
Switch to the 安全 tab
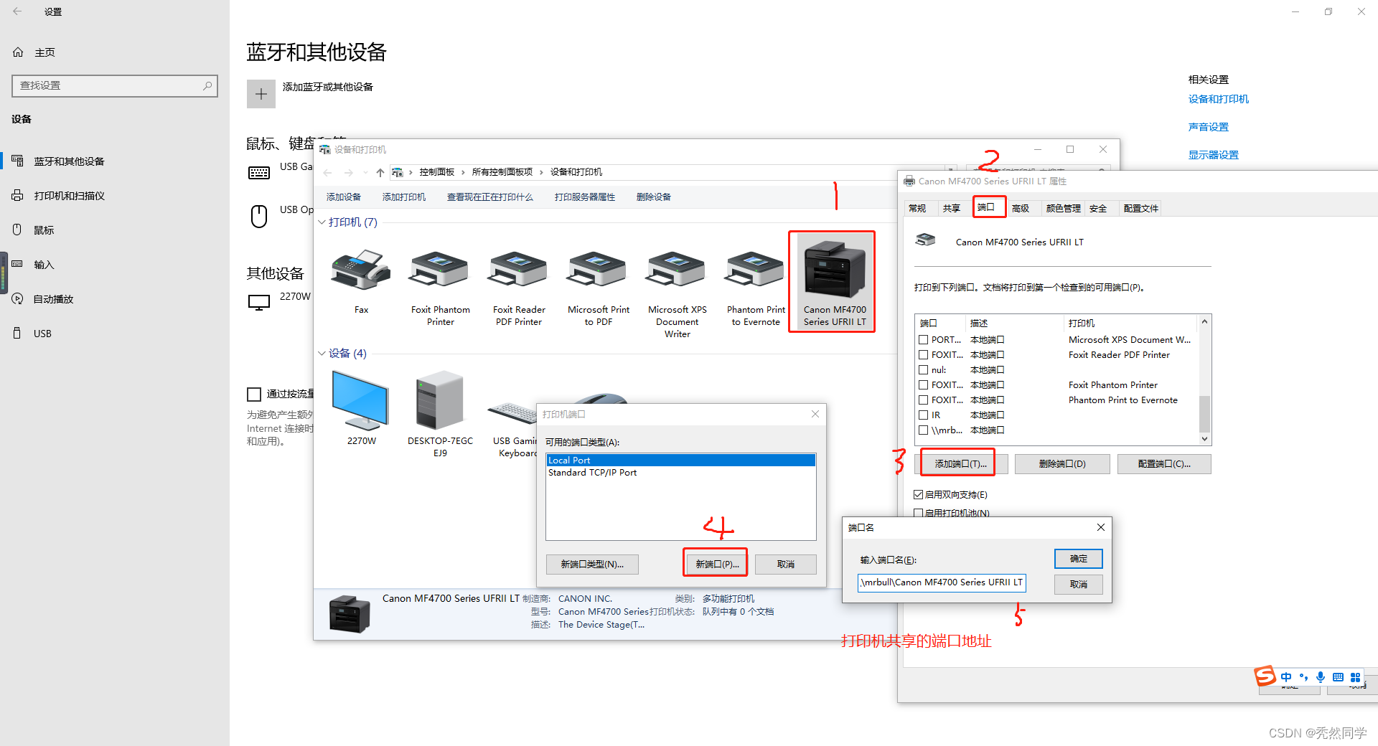click(x=1098, y=209)
